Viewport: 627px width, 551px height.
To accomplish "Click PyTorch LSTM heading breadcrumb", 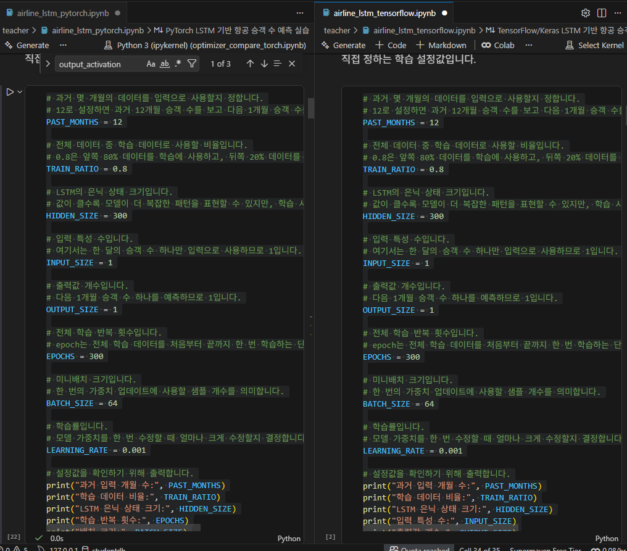I will [x=231, y=30].
